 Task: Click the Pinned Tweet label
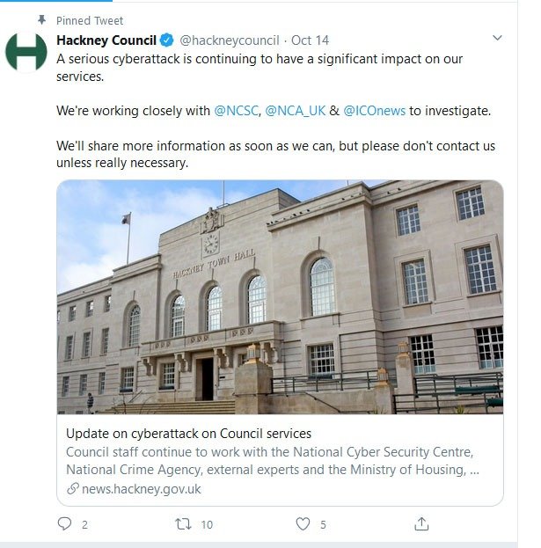[x=90, y=20]
